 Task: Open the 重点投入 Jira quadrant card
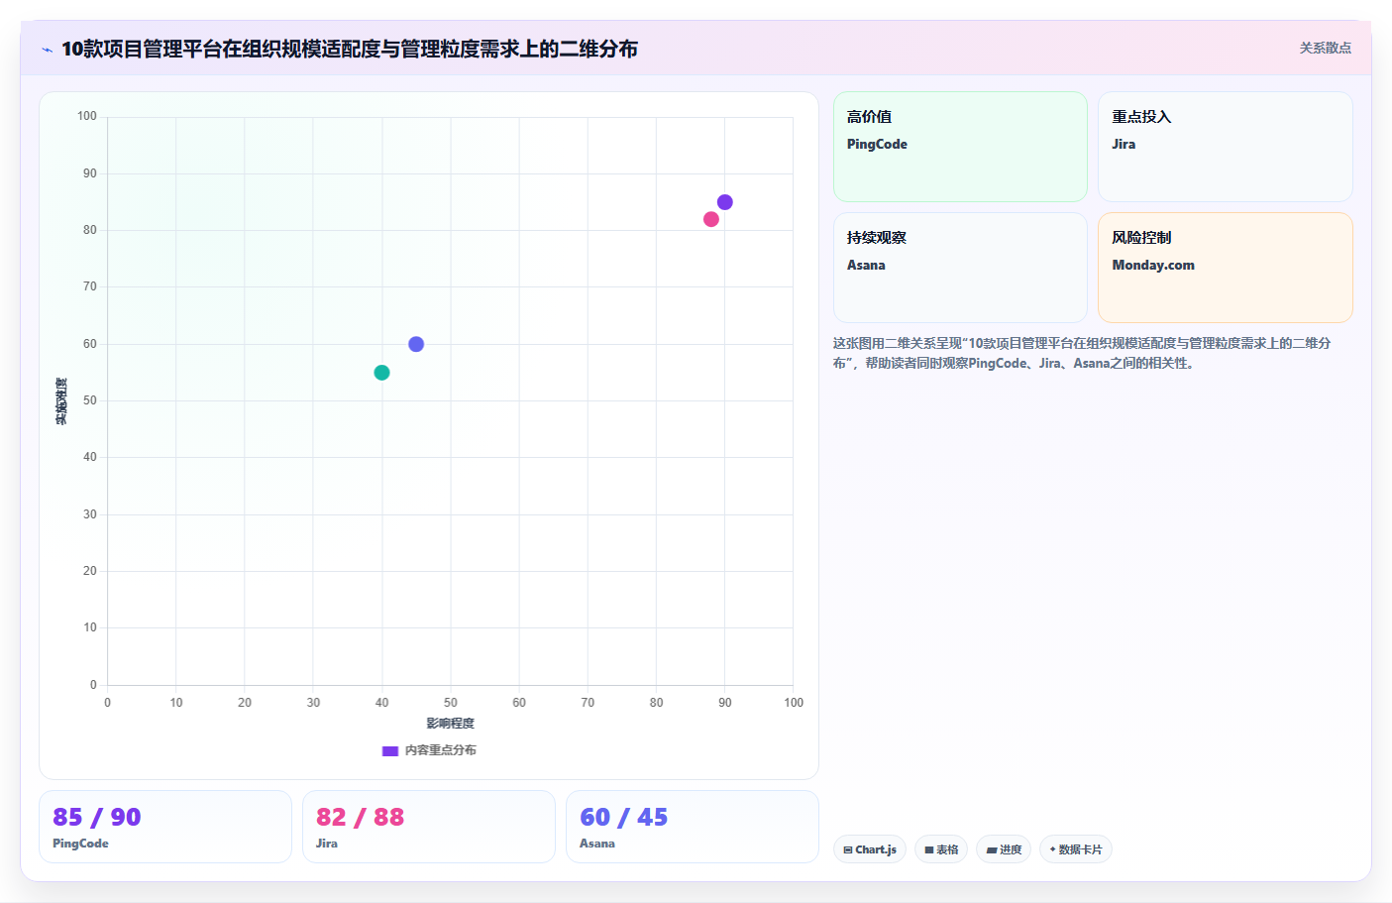(1226, 147)
